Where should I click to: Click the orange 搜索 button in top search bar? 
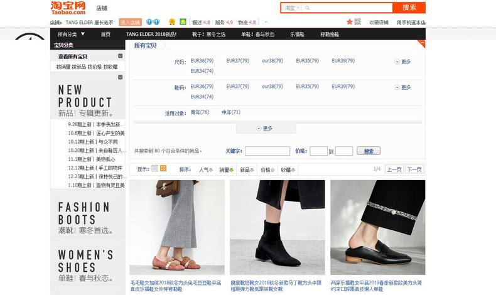point(409,8)
